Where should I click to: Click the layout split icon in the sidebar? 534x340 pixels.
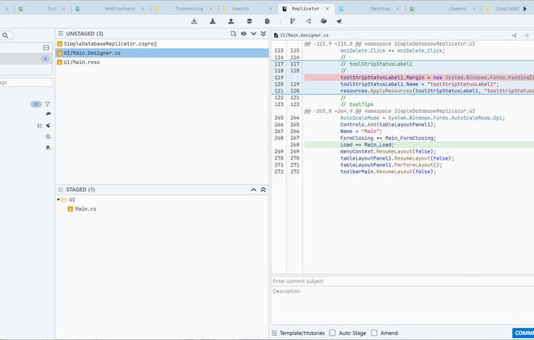click(x=47, y=47)
